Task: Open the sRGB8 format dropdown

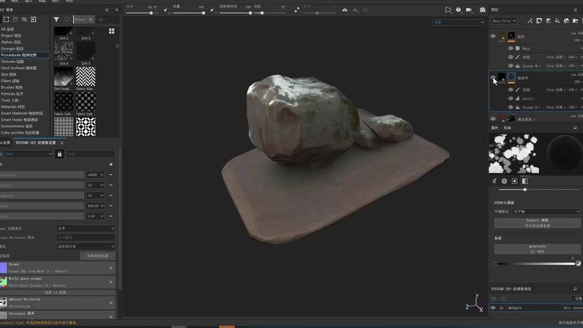Action: point(96,174)
